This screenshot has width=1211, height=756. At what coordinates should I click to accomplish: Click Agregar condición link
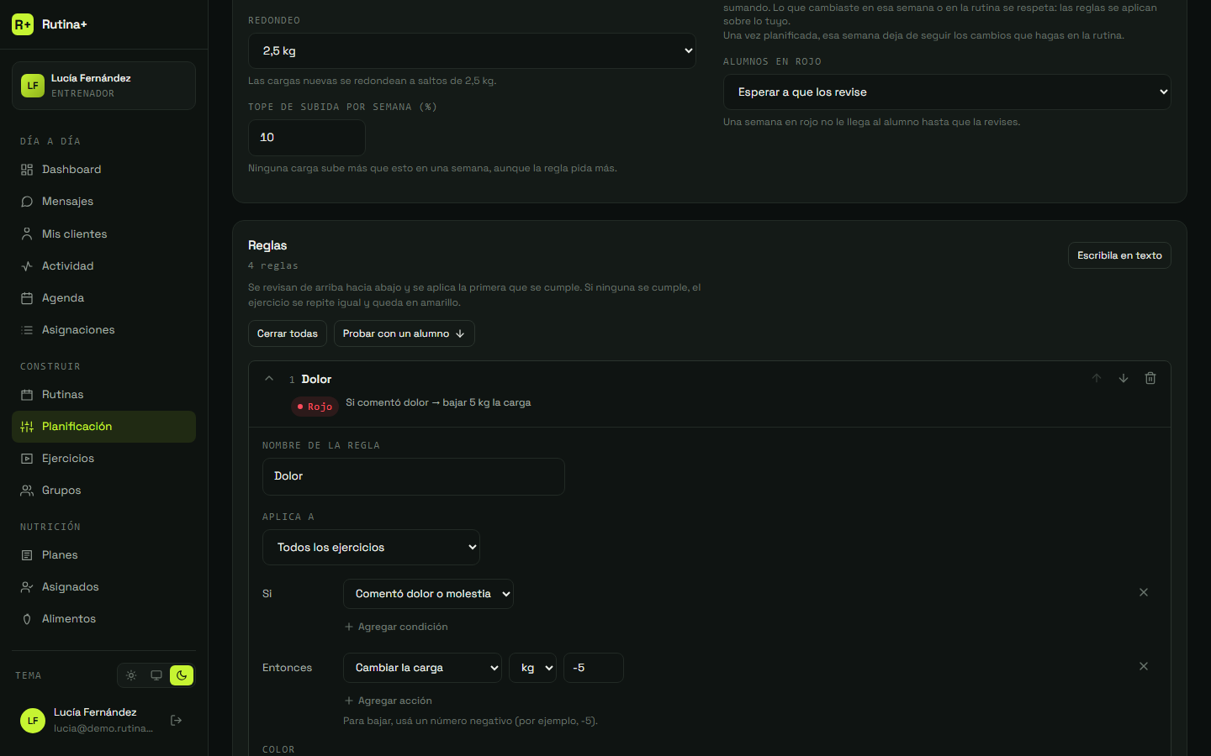tap(396, 627)
